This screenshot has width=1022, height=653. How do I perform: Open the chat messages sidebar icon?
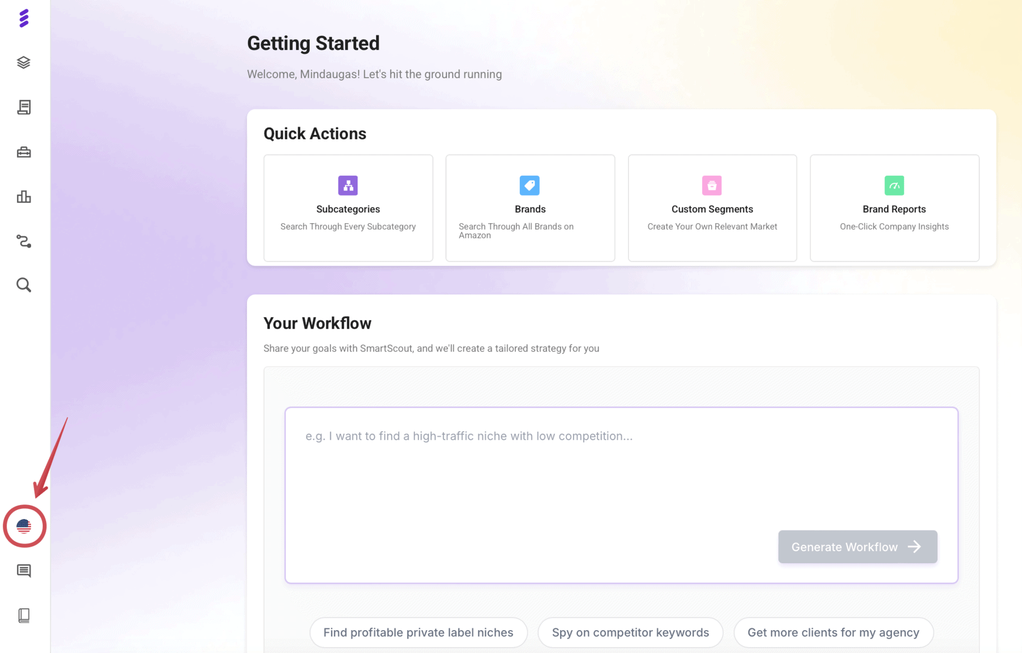click(x=24, y=571)
